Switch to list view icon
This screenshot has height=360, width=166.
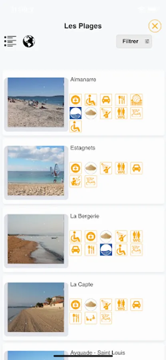click(x=10, y=41)
